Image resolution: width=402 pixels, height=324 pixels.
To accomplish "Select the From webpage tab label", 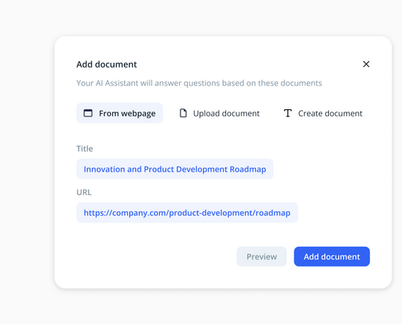I will point(127,113).
